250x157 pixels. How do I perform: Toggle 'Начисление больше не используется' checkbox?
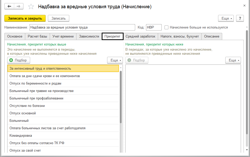[x=167, y=27]
